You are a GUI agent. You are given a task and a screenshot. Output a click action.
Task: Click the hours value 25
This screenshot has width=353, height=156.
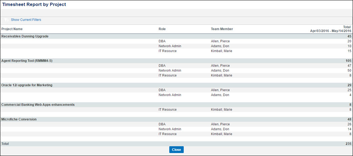pyautogui.click(x=349, y=90)
